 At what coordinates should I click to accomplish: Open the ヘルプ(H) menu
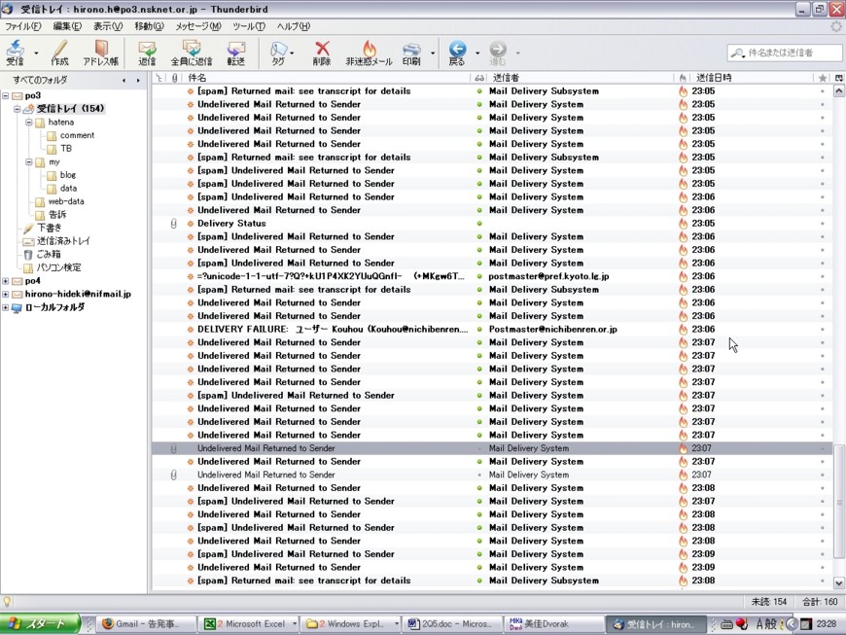tap(293, 26)
